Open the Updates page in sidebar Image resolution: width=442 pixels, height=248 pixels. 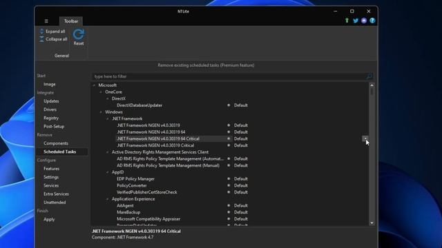(x=51, y=101)
